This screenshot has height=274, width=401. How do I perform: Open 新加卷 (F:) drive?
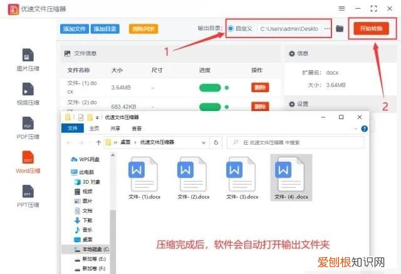click(90, 268)
